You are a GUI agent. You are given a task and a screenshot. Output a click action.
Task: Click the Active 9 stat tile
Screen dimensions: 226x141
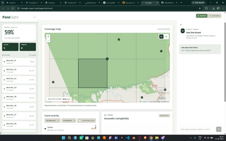coord(10,47)
